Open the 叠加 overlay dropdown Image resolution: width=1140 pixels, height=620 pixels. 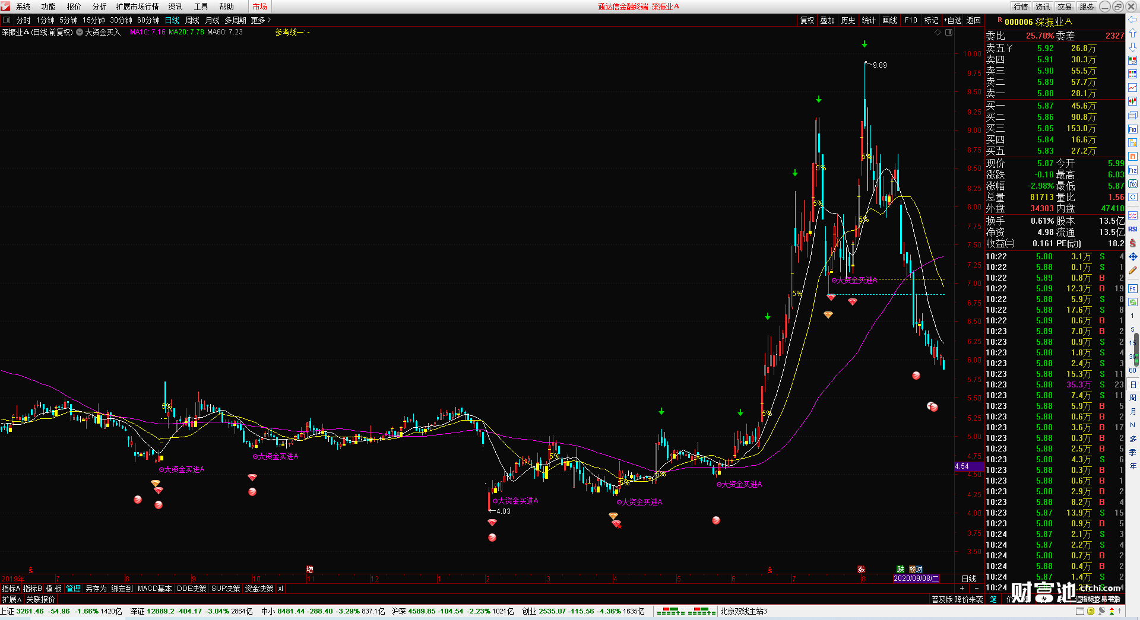(x=828, y=20)
